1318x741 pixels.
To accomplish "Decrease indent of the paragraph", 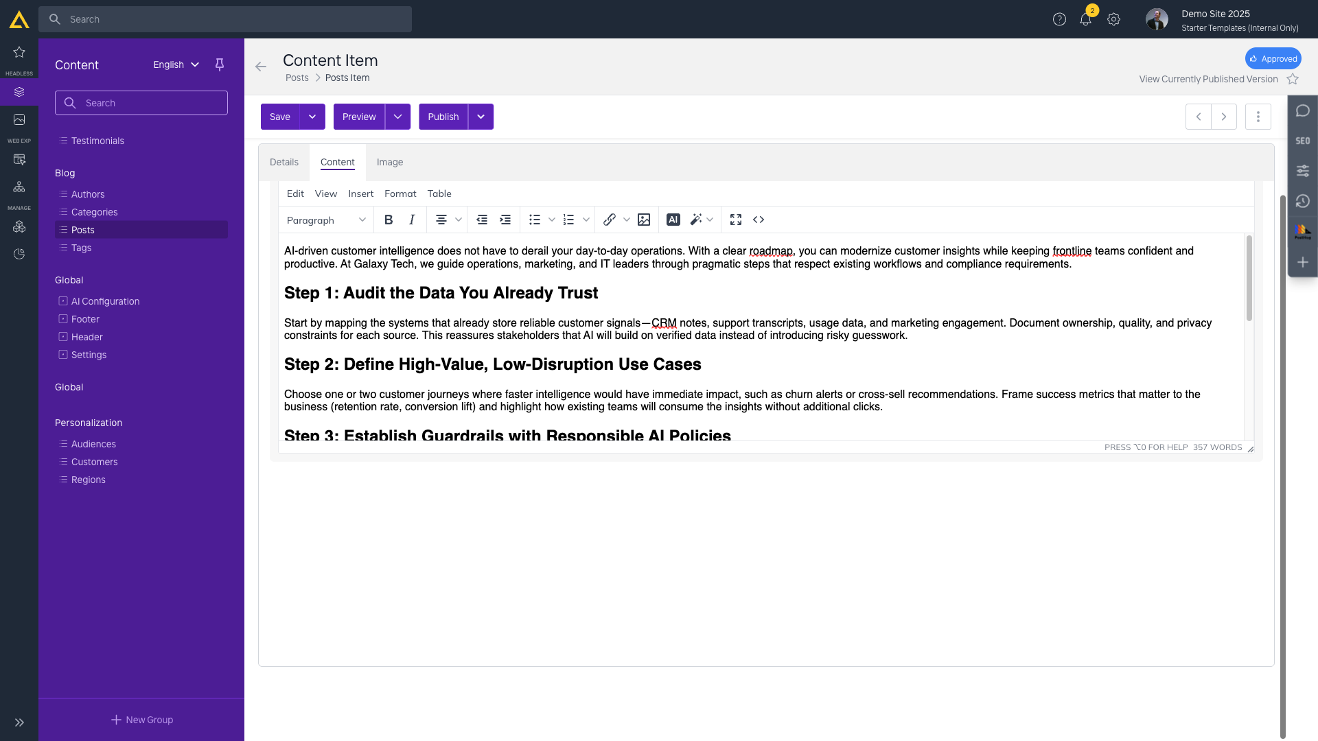I will (x=482, y=220).
